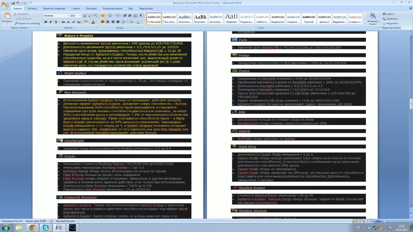Customize Quick Access toolbar dropdown
Viewport: 413px width, 232px height.
31,3
